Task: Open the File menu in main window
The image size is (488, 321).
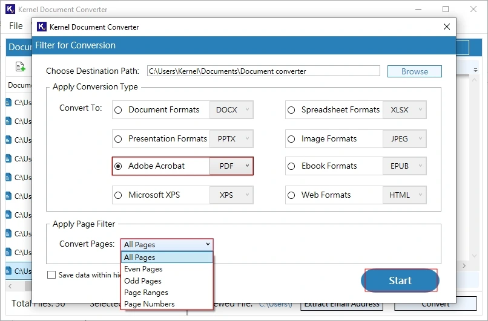Action: (x=16, y=26)
